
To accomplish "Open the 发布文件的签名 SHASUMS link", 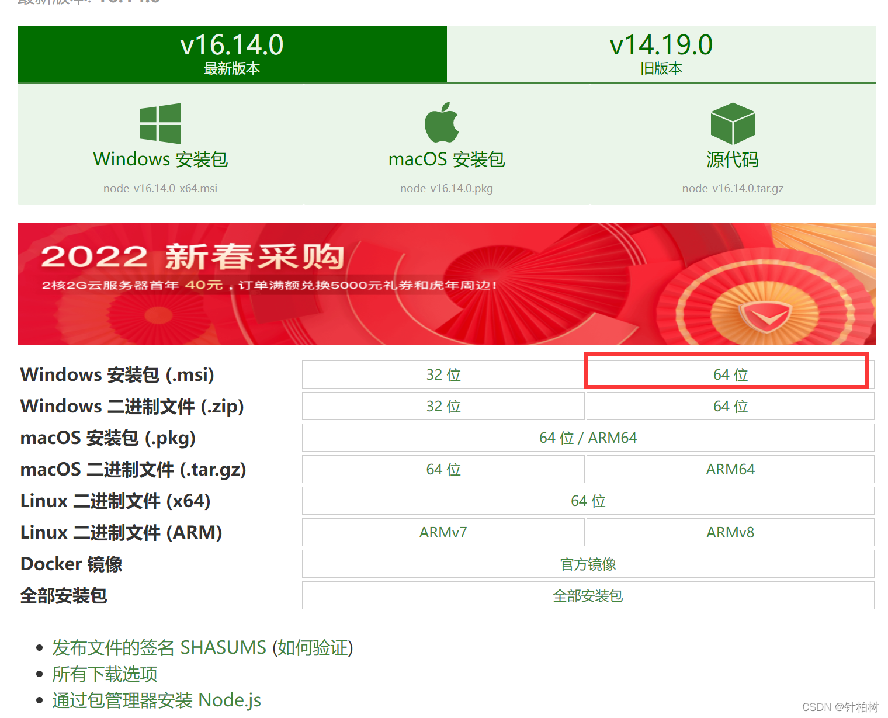I will (159, 647).
